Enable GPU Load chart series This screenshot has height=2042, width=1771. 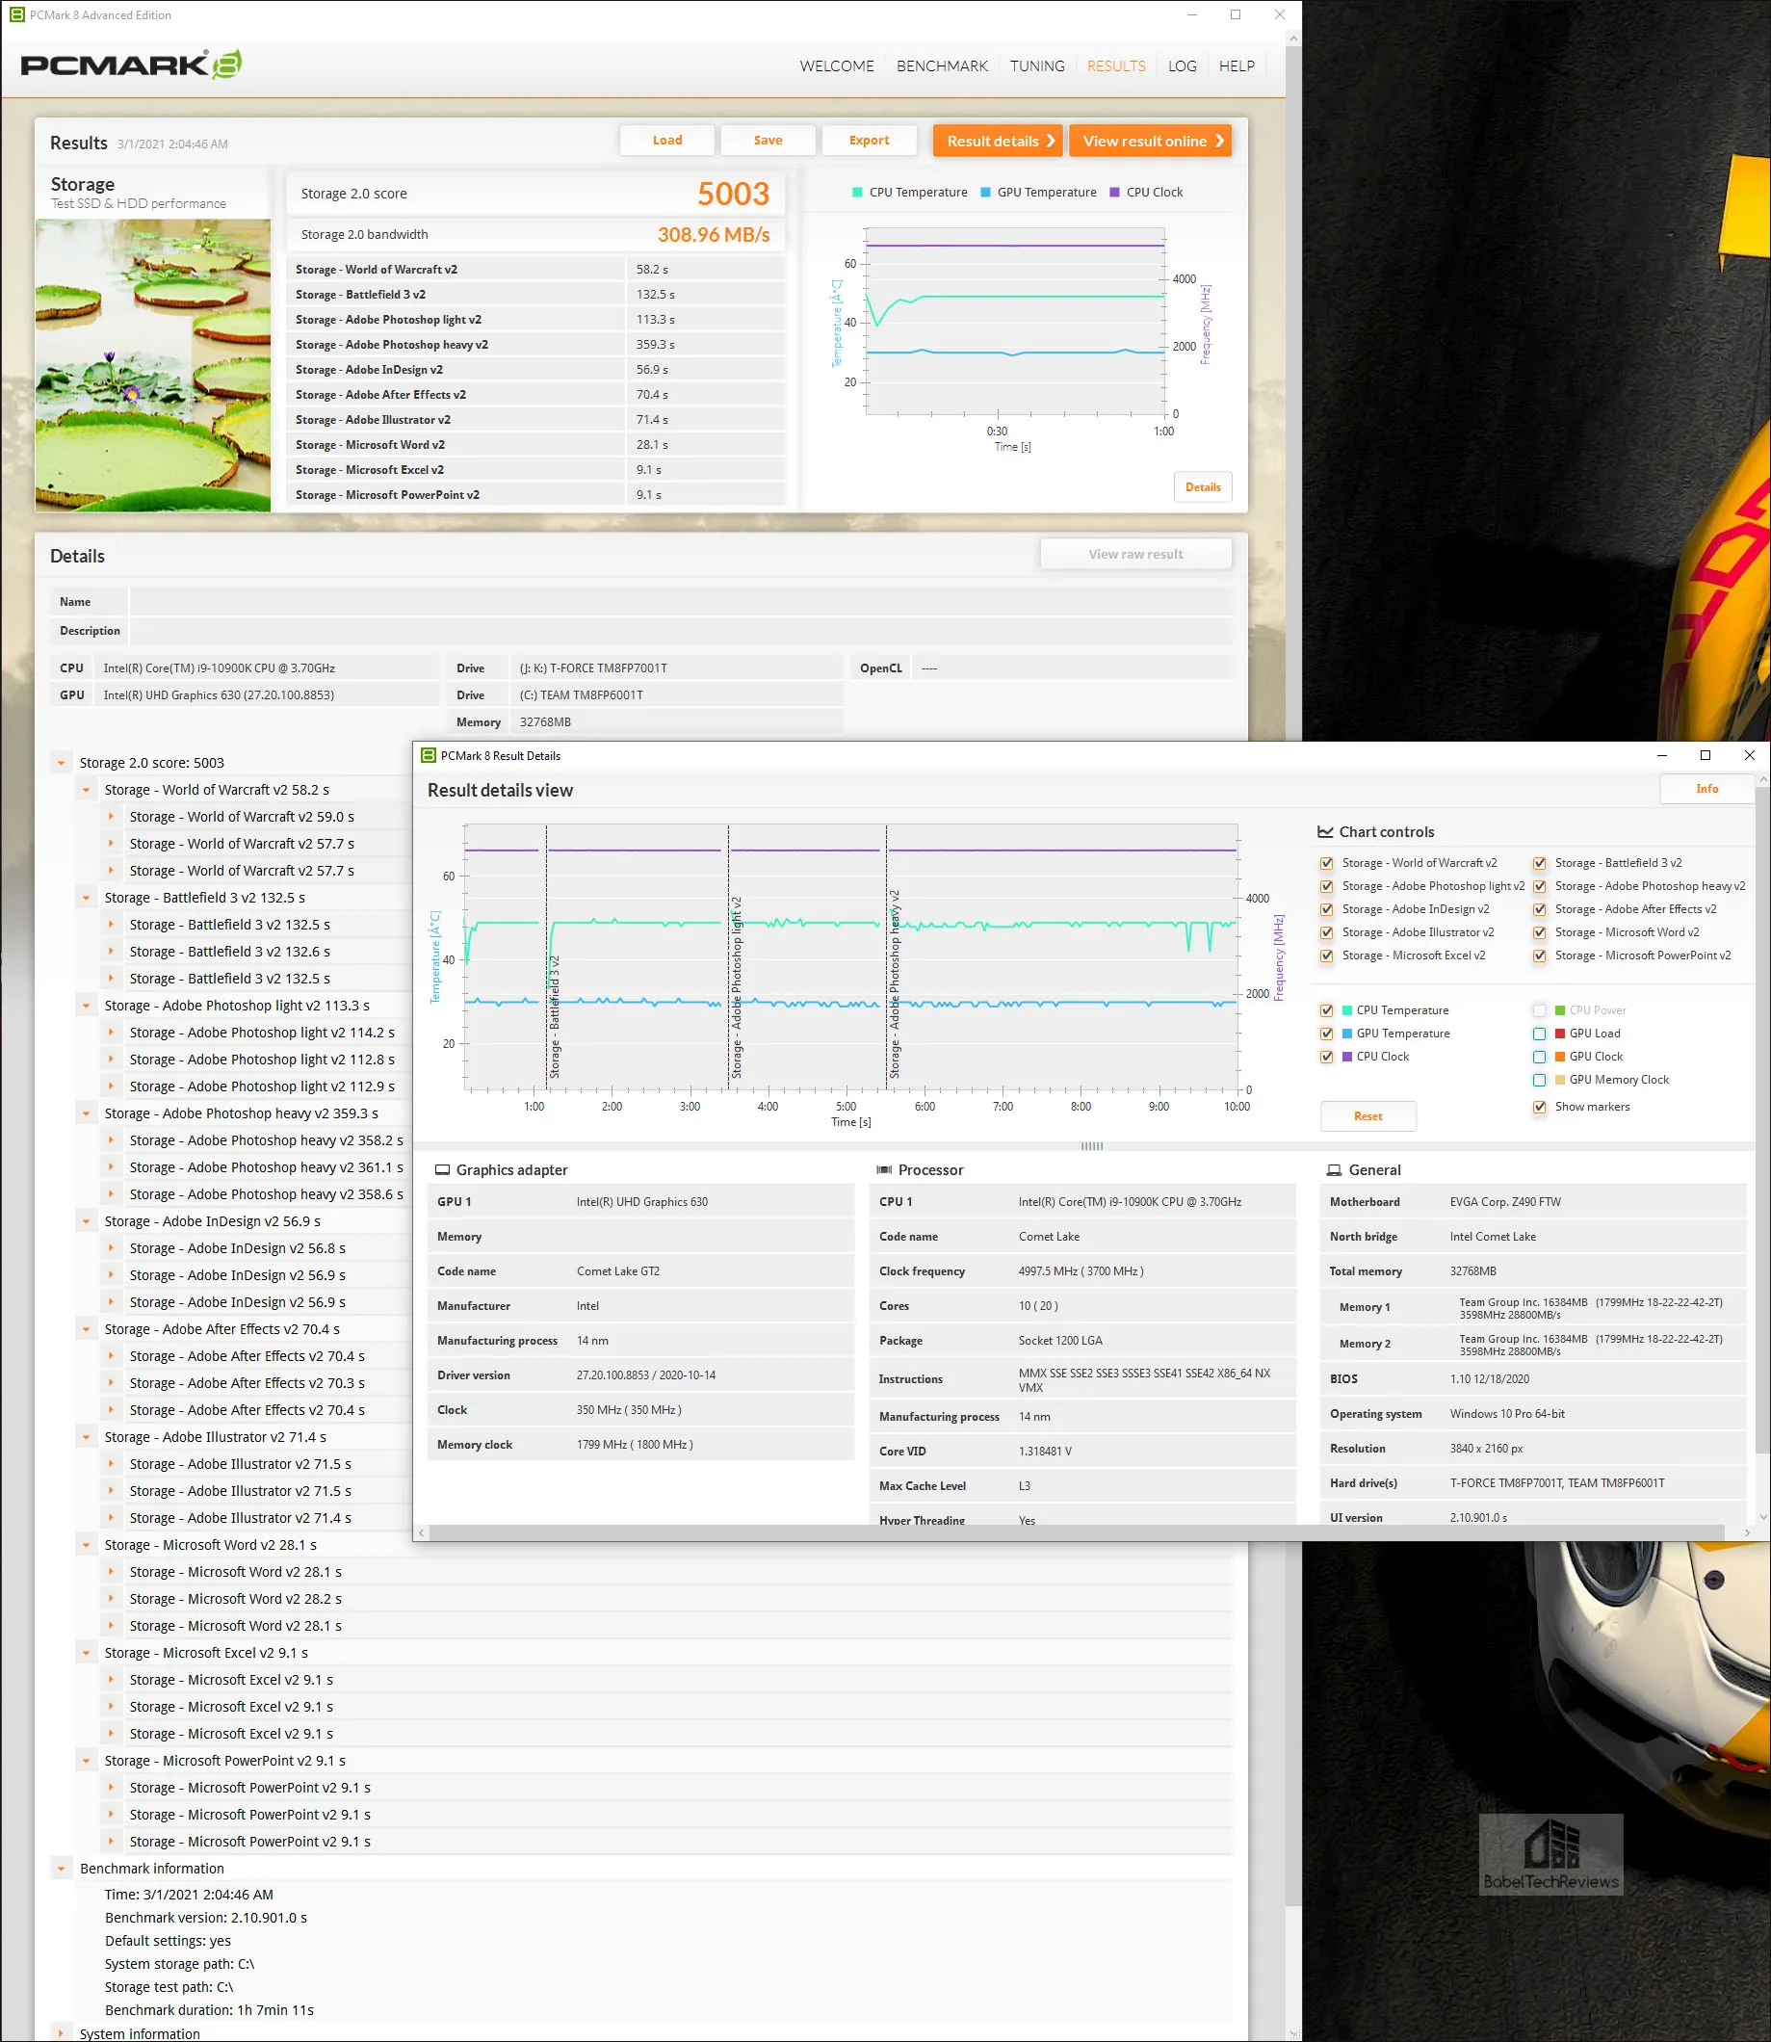click(1540, 1034)
